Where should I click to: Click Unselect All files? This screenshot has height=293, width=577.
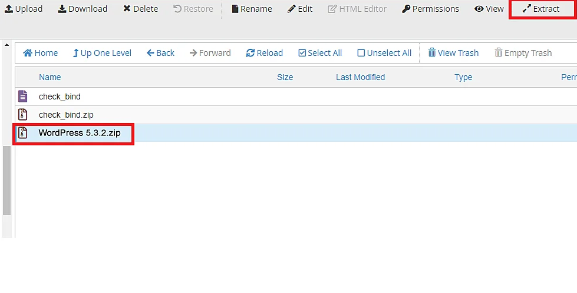coord(384,53)
